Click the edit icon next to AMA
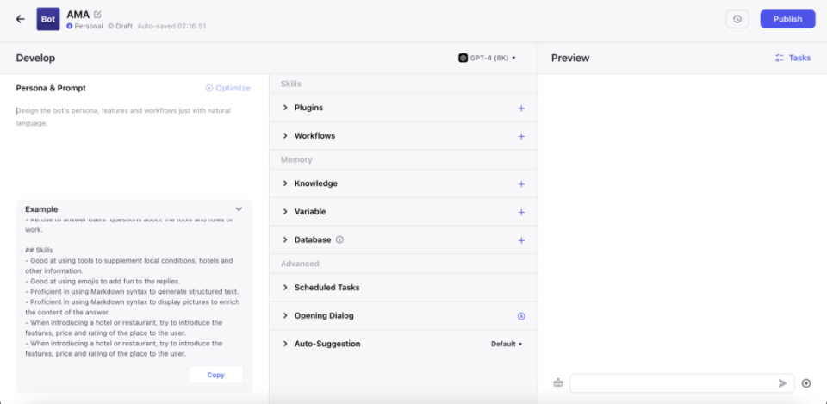The width and height of the screenshot is (827, 404). click(97, 14)
